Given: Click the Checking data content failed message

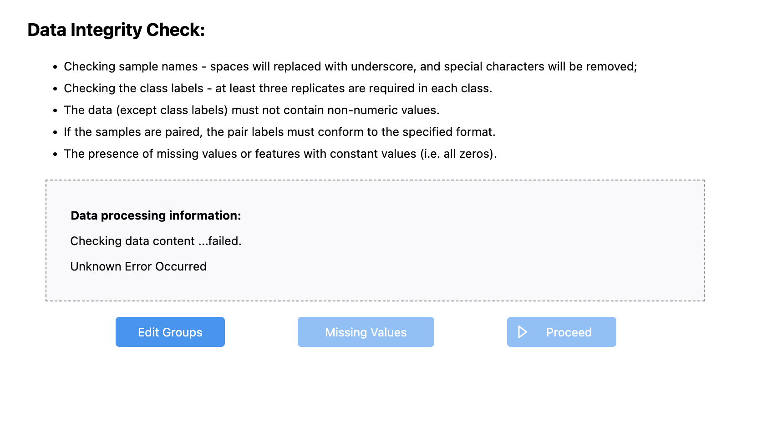Looking at the screenshot, I should coord(156,241).
